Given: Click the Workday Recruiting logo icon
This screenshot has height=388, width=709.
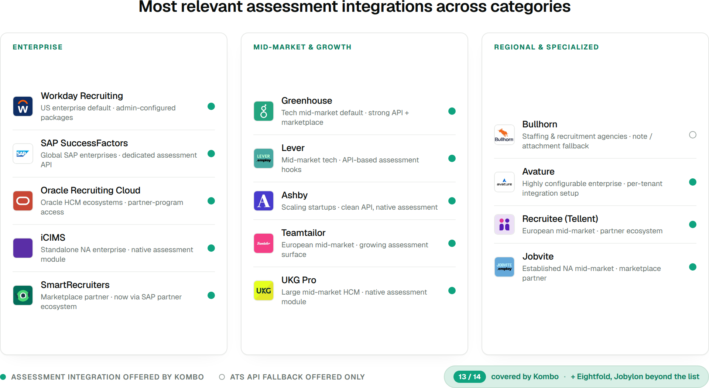Looking at the screenshot, I should click(x=23, y=106).
